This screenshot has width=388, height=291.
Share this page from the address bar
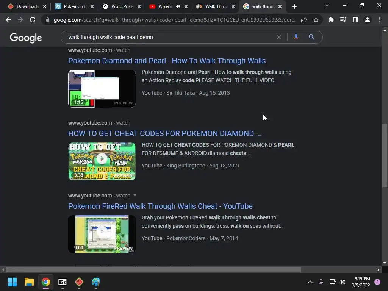[304, 20]
